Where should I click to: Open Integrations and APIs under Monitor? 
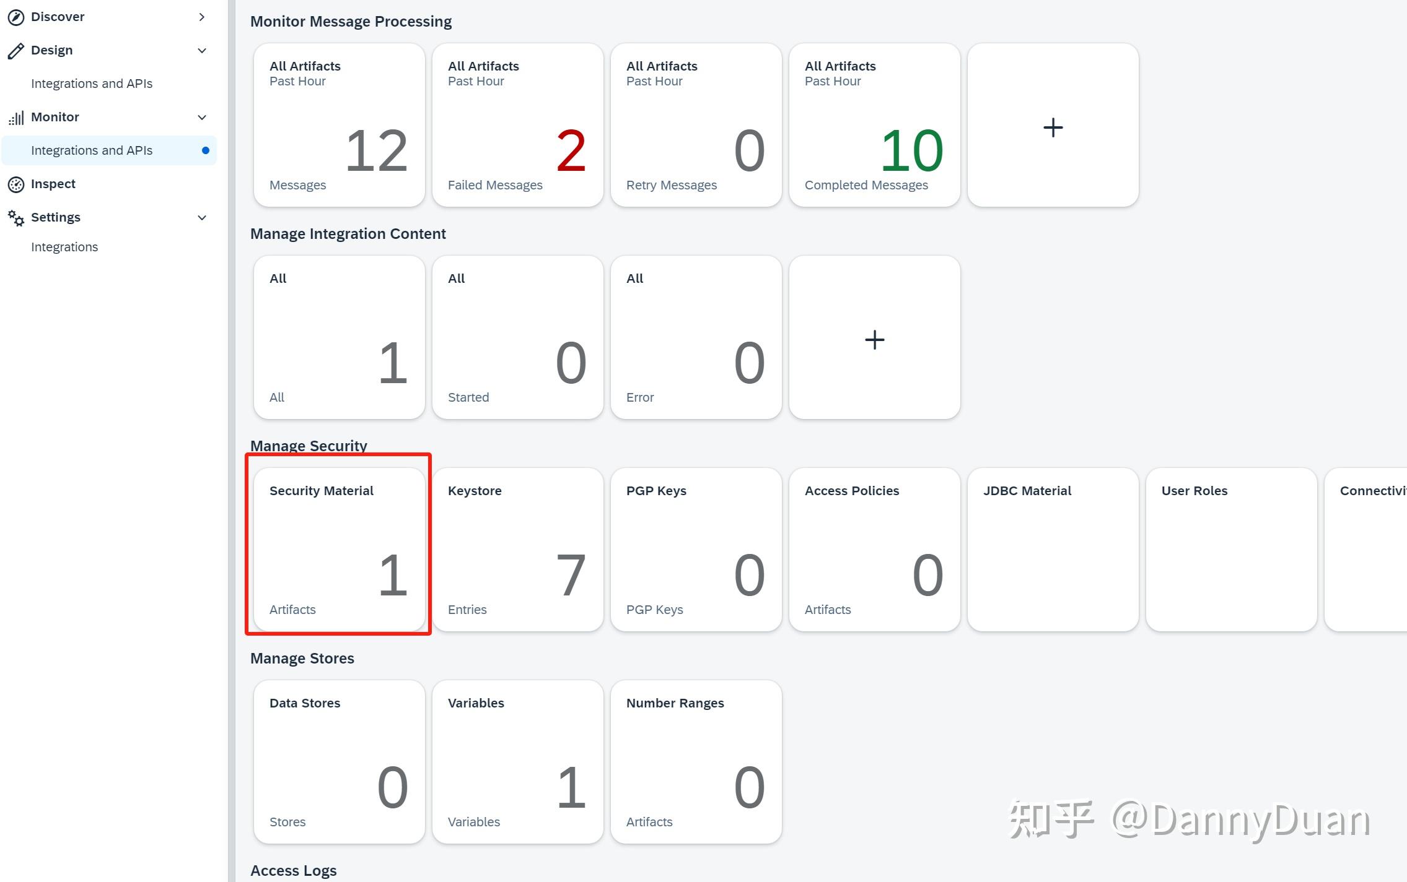(x=92, y=150)
